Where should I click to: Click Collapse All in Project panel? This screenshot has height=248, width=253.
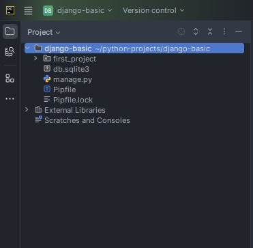click(x=210, y=31)
